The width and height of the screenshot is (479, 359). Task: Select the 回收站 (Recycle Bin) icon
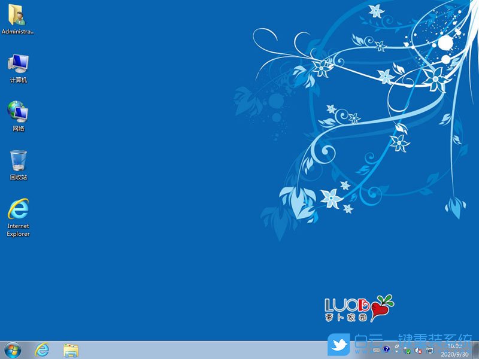pos(18,164)
